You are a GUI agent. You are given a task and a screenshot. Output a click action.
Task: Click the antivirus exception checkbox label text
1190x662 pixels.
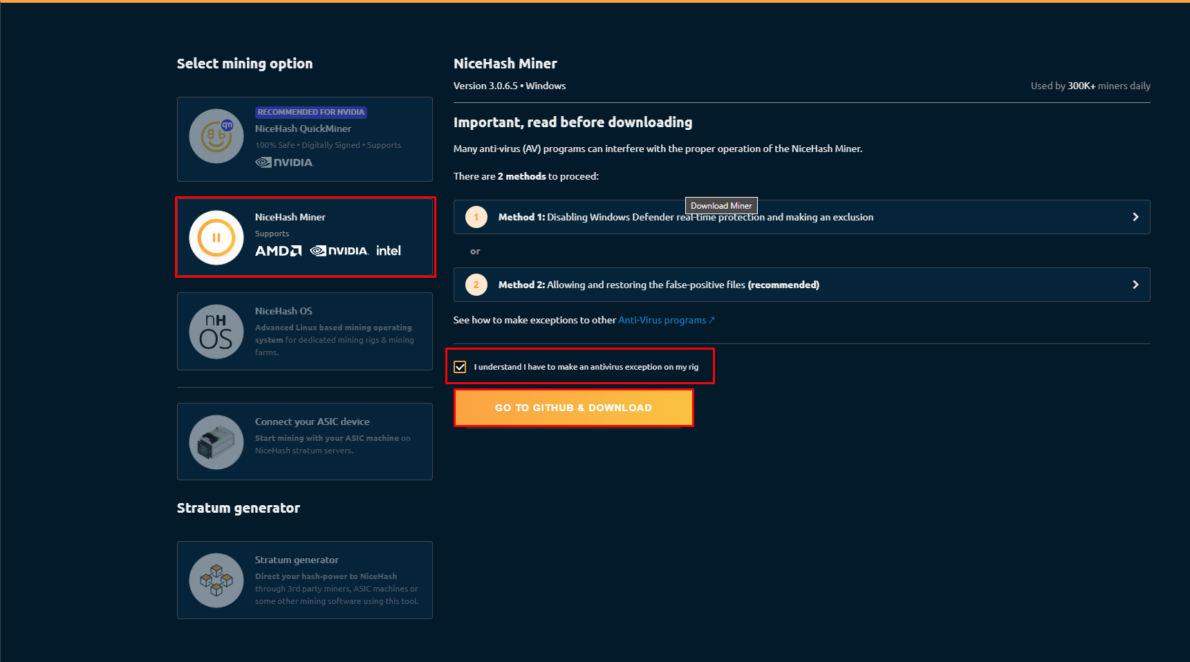586,367
